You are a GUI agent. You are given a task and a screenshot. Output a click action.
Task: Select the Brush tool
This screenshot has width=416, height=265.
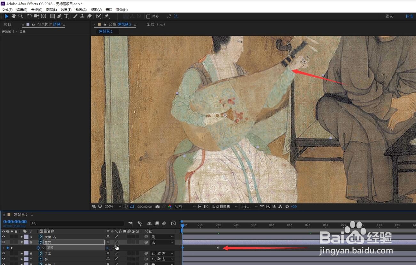point(75,16)
